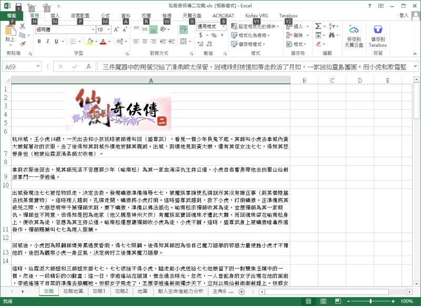Click the Copy icon in clipboard group
The width and height of the screenshot is (421, 306).
coord(22,35)
